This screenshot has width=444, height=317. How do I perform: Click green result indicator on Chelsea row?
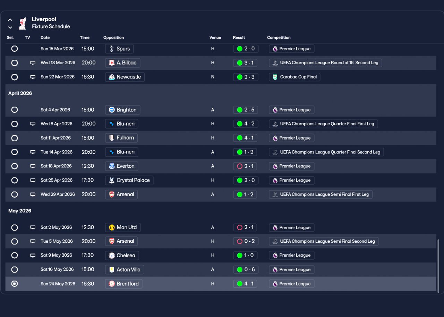(240, 256)
